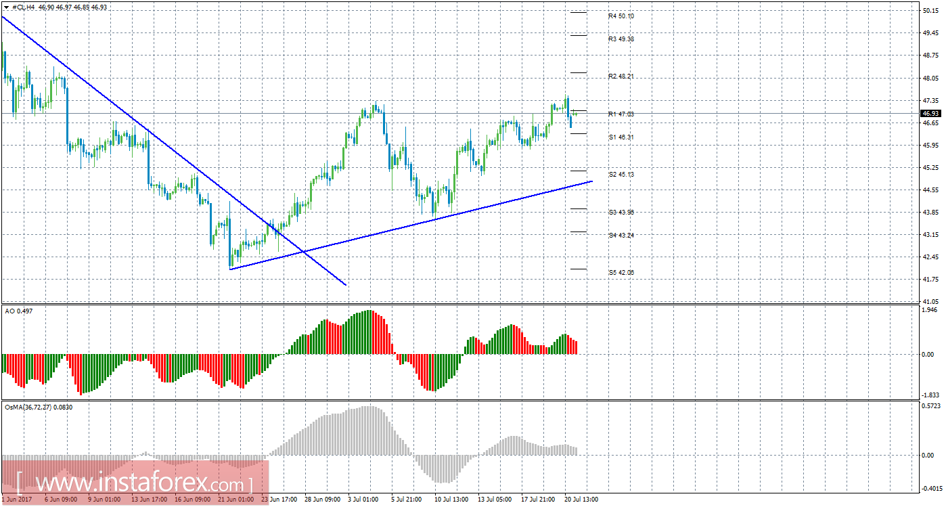
Task: Click the AO 0.497 indicator label
Action: click(x=18, y=311)
